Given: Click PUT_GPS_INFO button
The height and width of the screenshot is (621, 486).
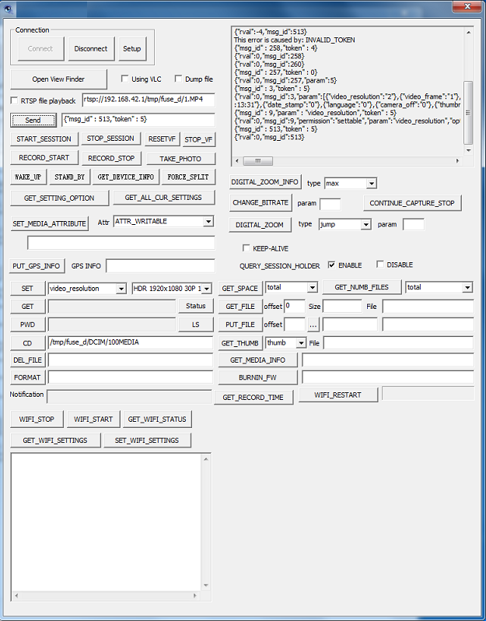Looking at the screenshot, I should pyautogui.click(x=37, y=265).
